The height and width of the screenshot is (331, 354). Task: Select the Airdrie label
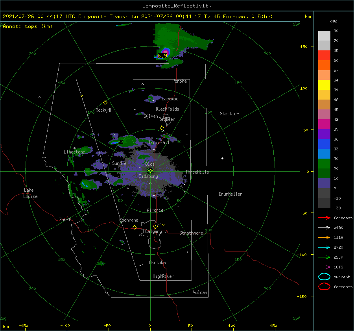click(155, 210)
